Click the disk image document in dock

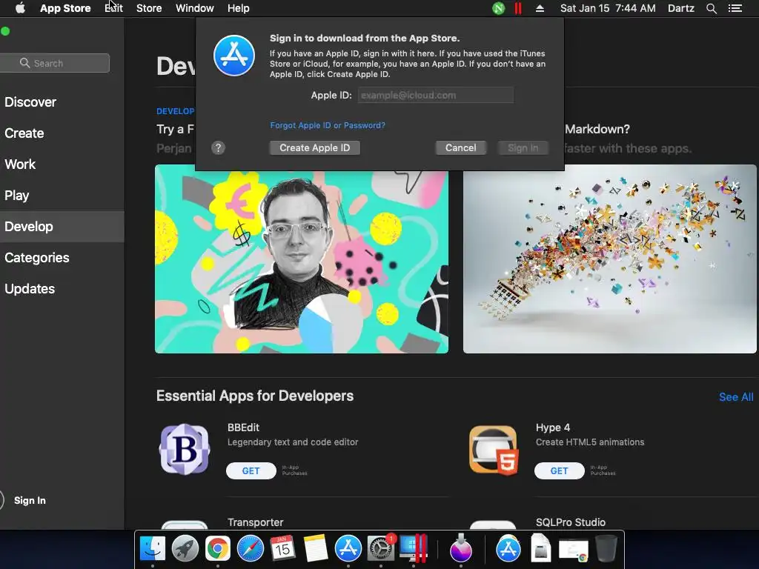(540, 548)
